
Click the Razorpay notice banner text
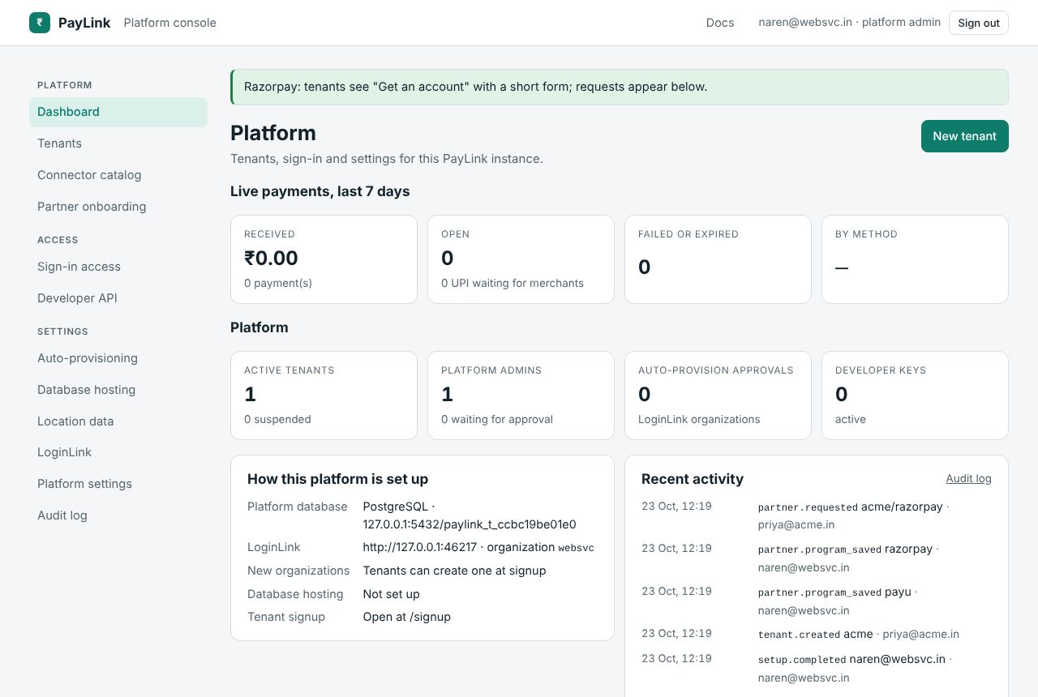pyautogui.click(x=476, y=87)
